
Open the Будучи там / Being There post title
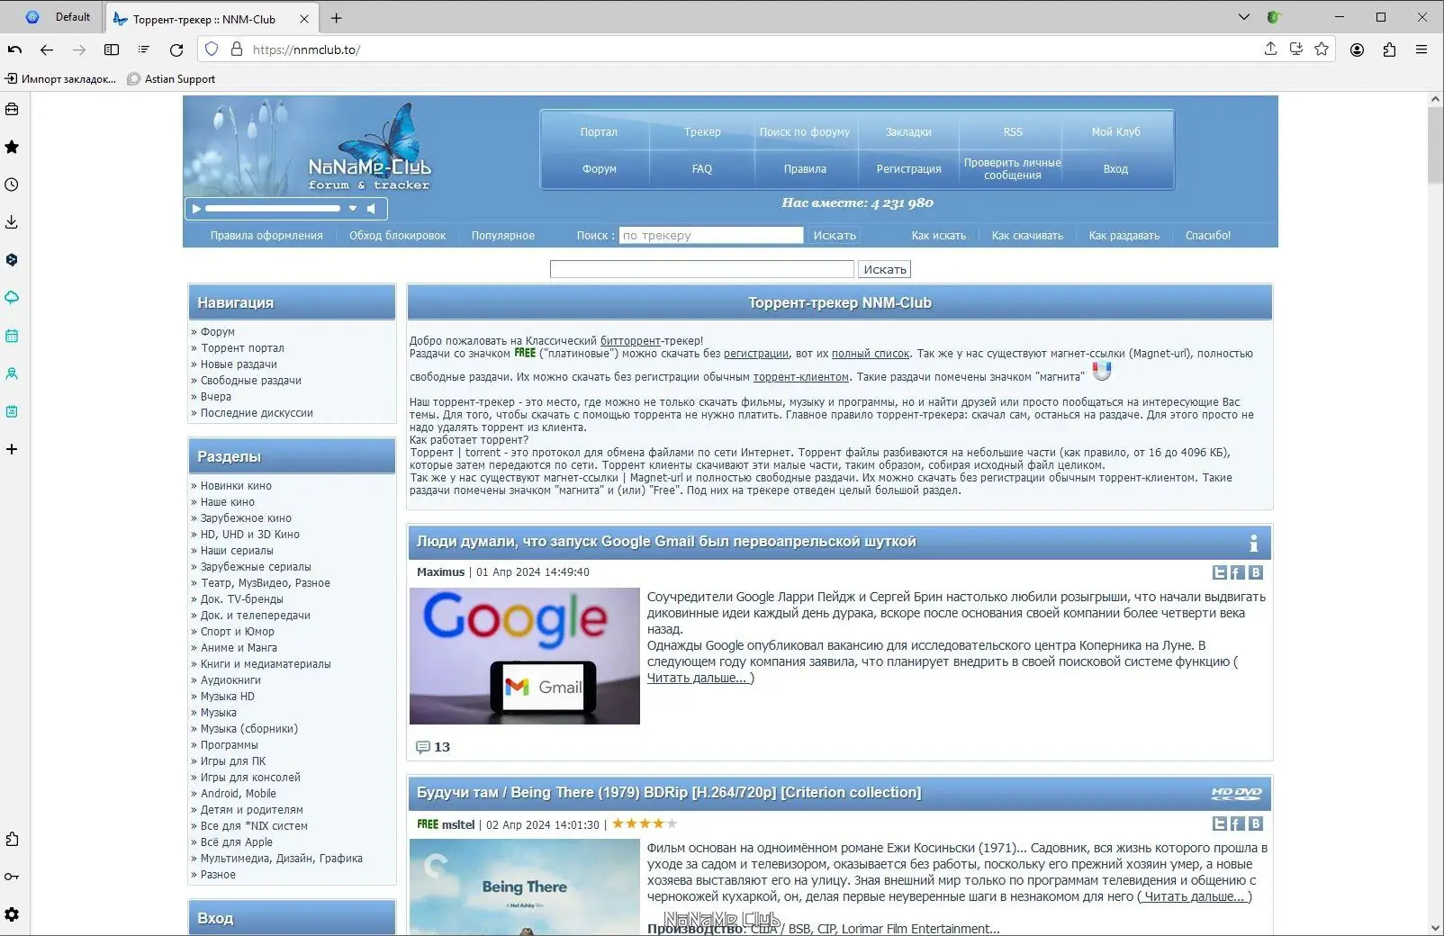click(669, 793)
